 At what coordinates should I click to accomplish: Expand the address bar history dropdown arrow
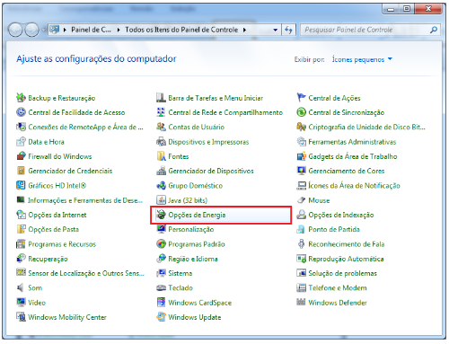(x=276, y=30)
